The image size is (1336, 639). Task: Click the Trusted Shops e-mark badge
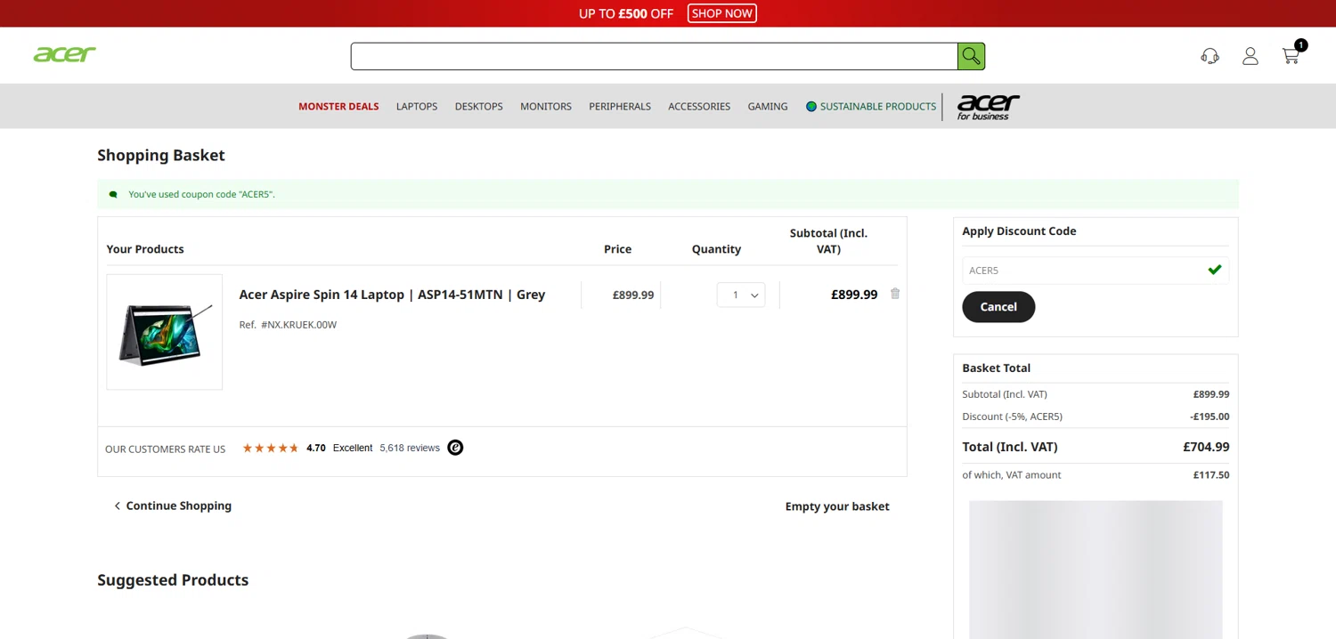[x=455, y=448]
